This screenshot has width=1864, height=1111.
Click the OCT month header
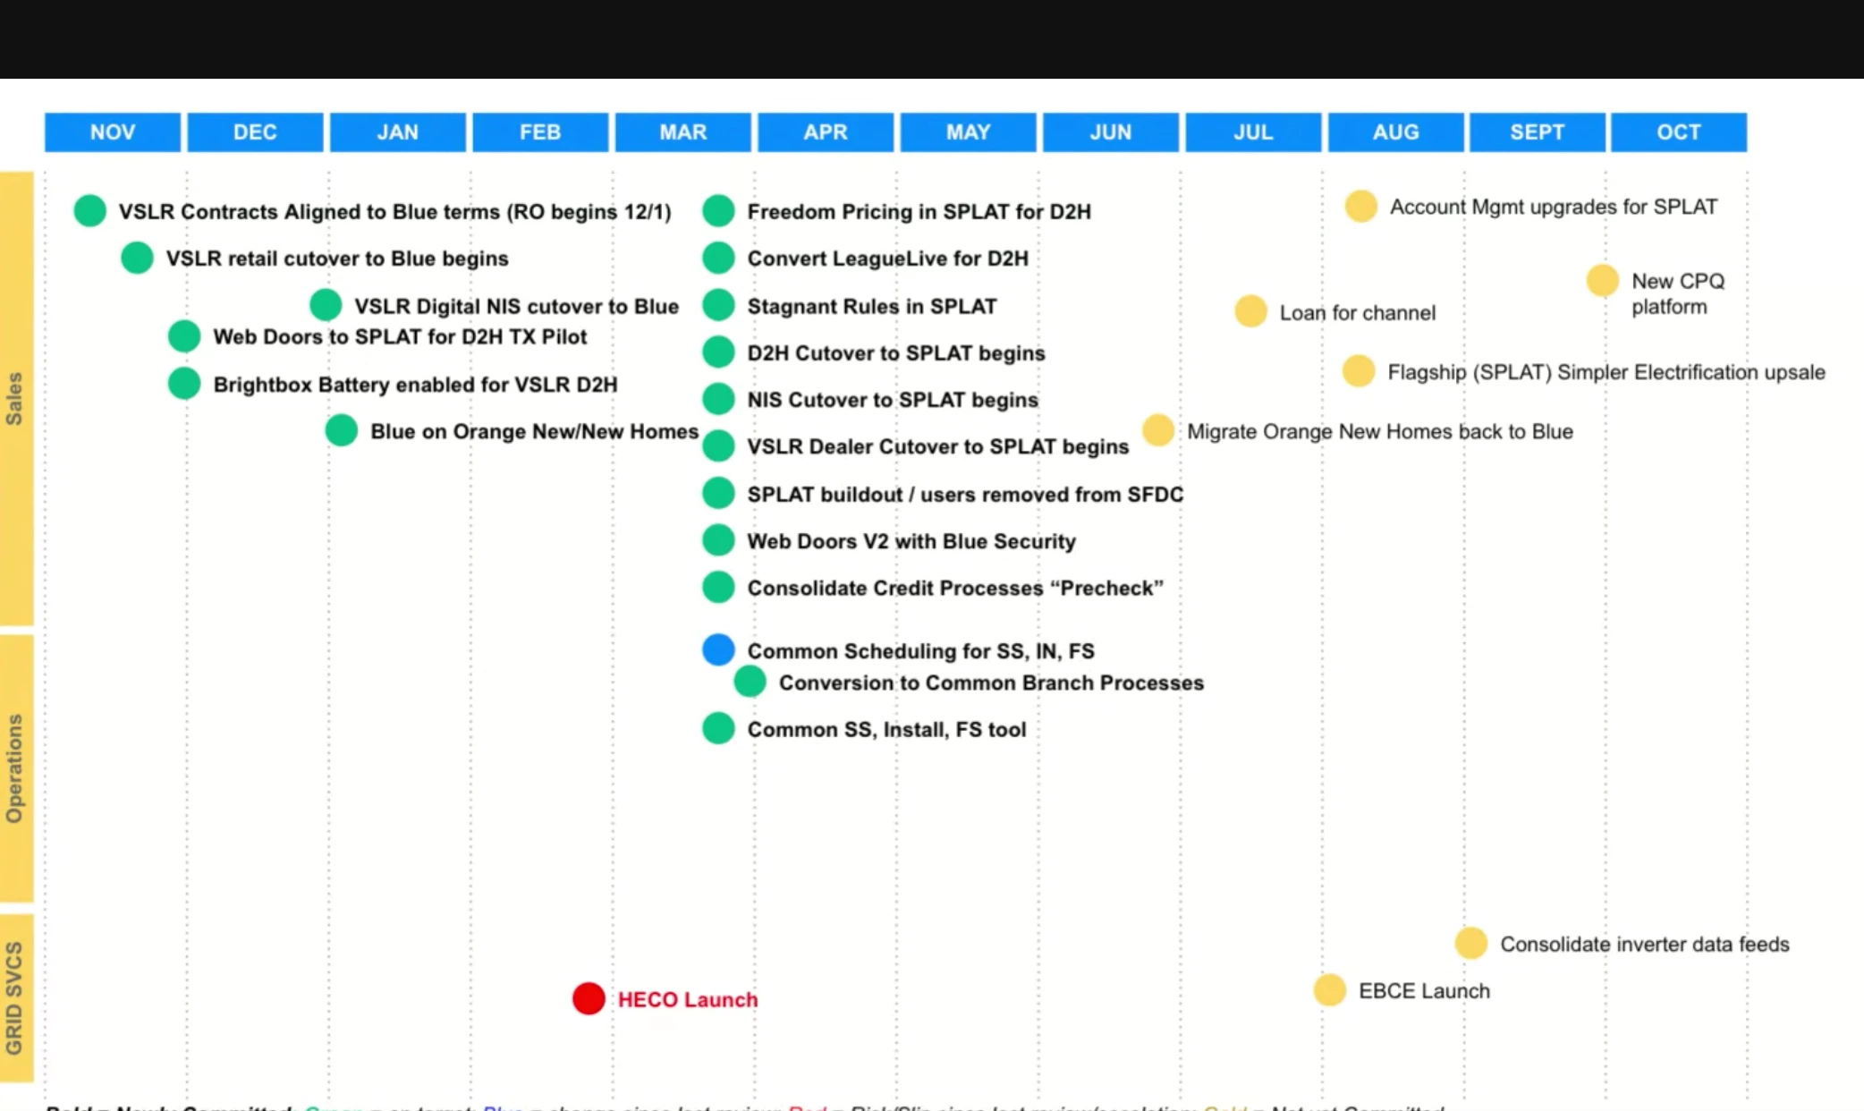[x=1678, y=132]
